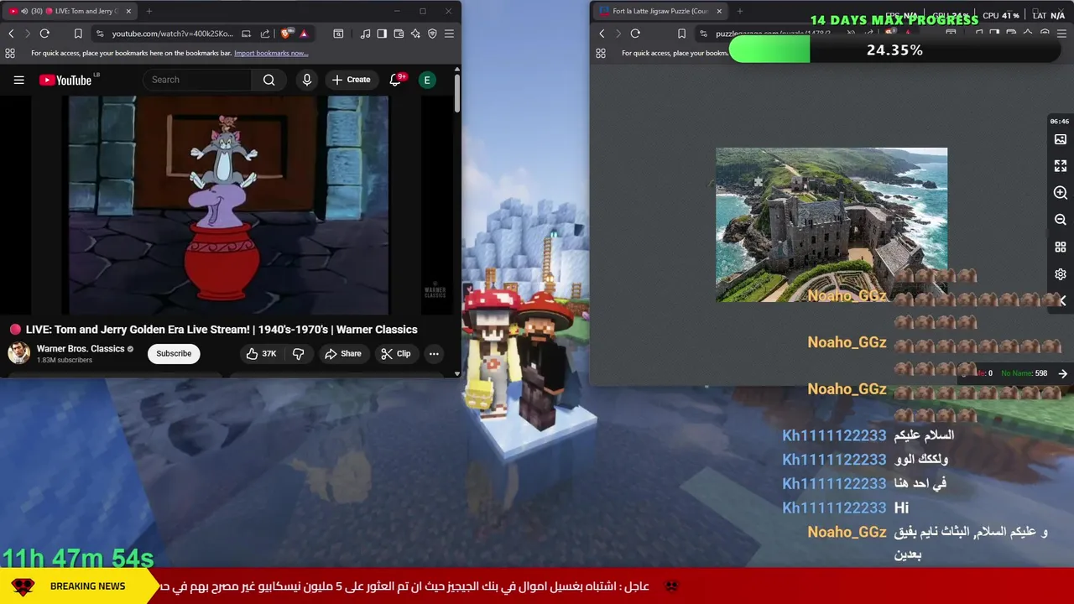Click the youtube.com address bar
The width and height of the screenshot is (1074, 604).
click(x=172, y=34)
